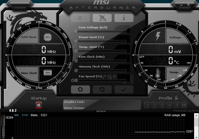Click the Temp. Limit slider handle
The image size is (199, 139).
(x=76, y=51)
